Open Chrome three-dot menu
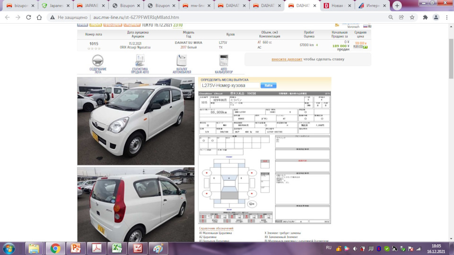Viewport: 454px width, 255px height. click(x=446, y=17)
